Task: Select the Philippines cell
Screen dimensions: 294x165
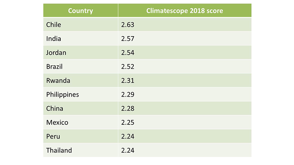Action: point(62,95)
